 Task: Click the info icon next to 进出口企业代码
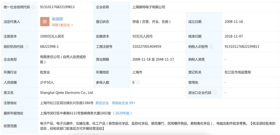[215, 93]
